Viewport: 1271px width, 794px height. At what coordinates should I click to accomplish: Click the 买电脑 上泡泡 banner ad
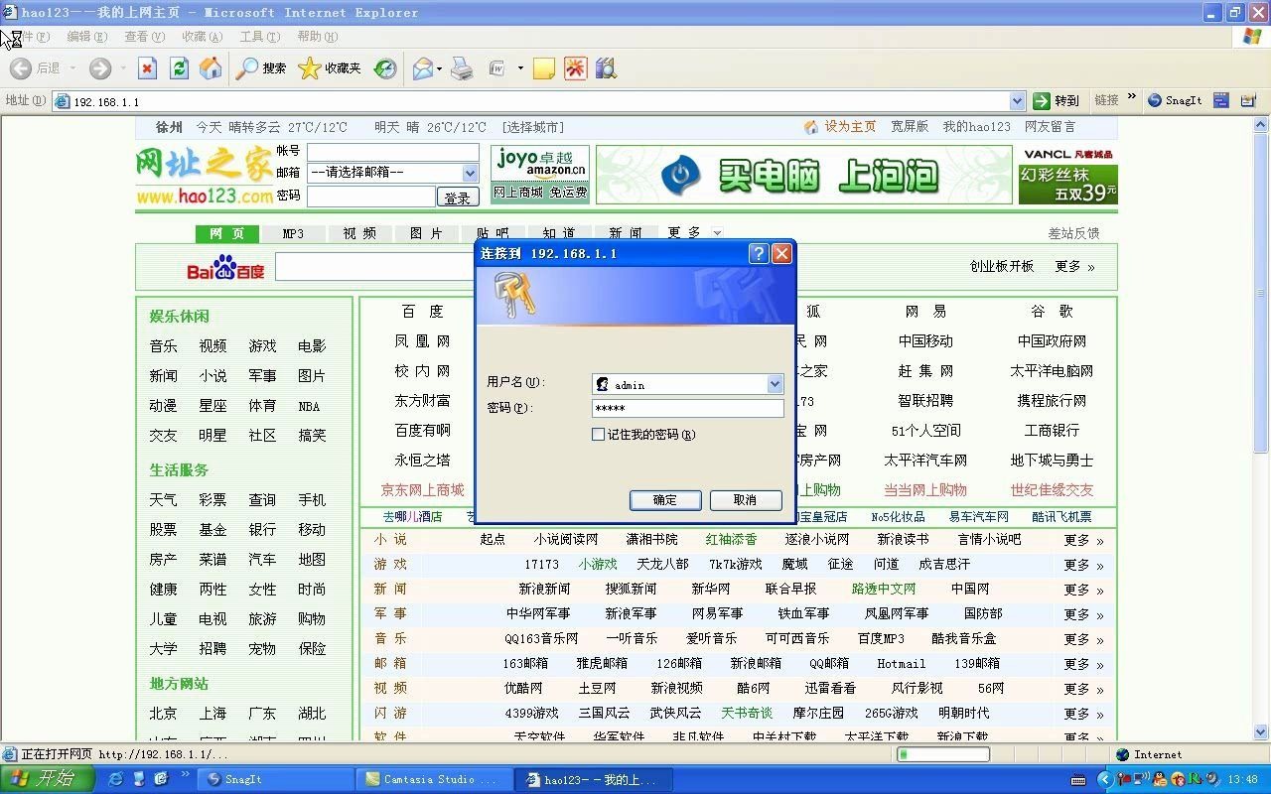[802, 176]
